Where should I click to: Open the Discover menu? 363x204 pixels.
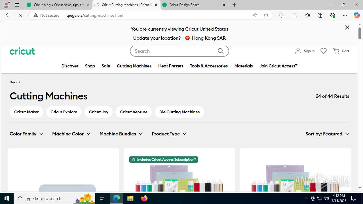tap(70, 66)
